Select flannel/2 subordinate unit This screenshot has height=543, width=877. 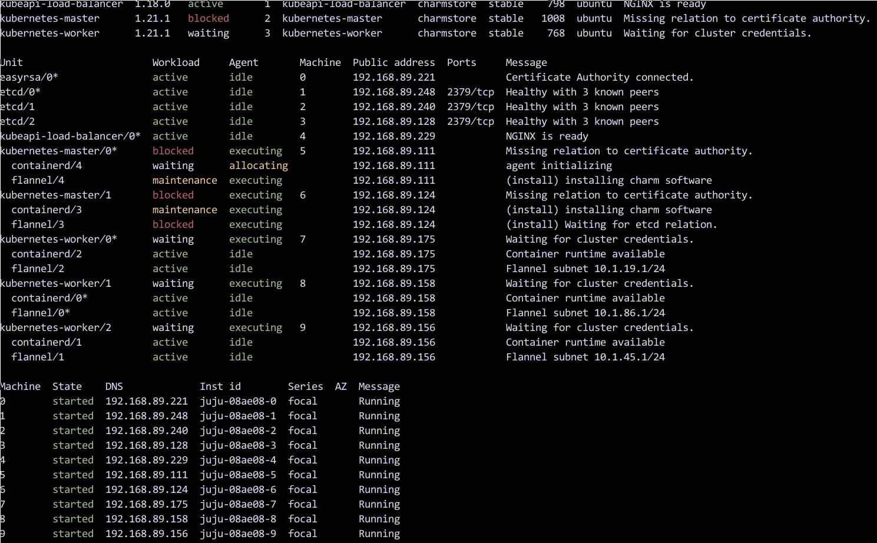point(38,269)
